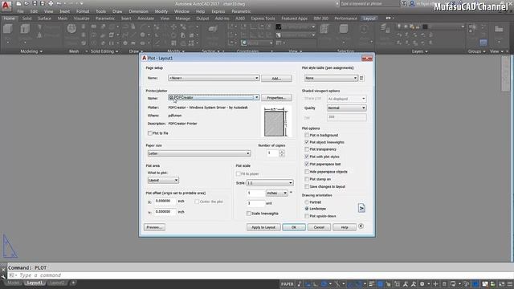Image resolution: width=514 pixels, height=289 pixels.
Task: Toggle the Clean Screen icon in status bar
Action: (x=501, y=284)
